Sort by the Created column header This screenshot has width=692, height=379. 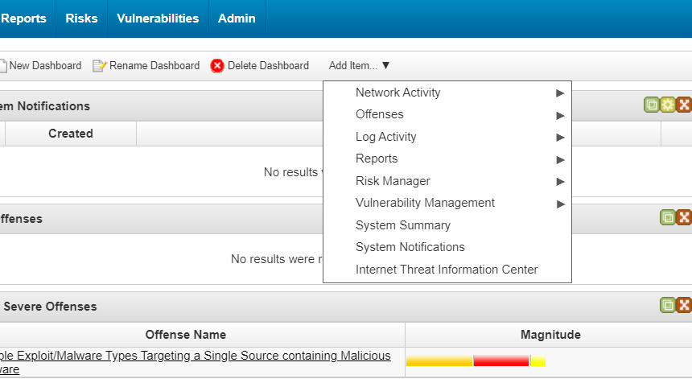(71, 134)
